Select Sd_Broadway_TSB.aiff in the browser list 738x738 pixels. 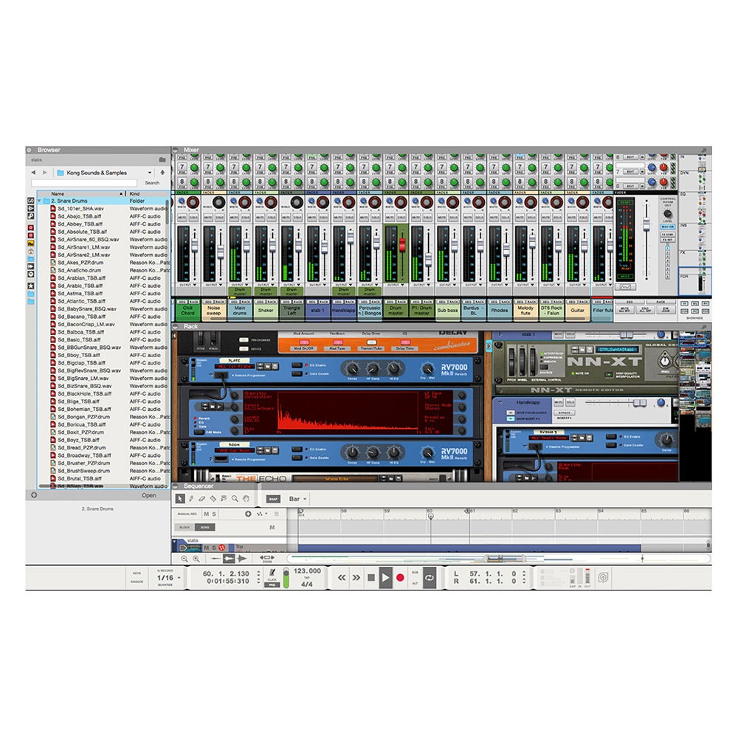pyautogui.click(x=84, y=455)
